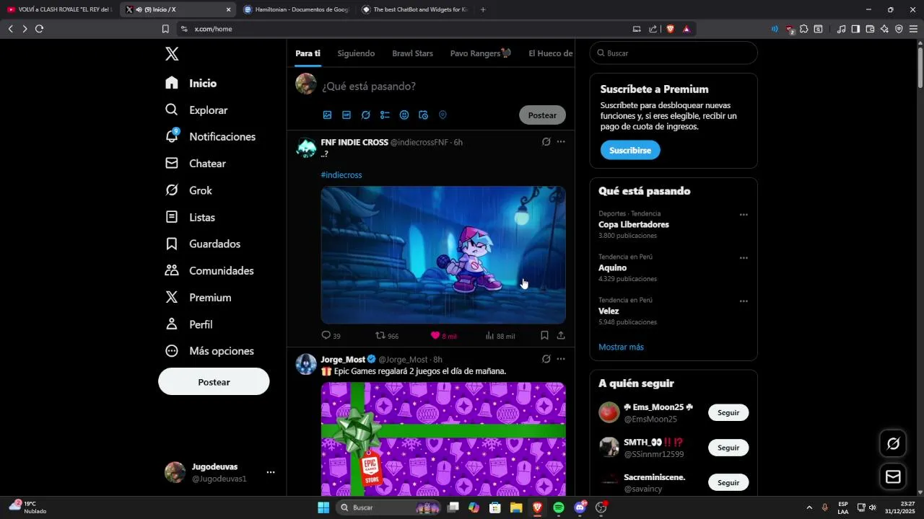Follow SMTH_00 with Seguir button
The image size is (924, 519).
pyautogui.click(x=728, y=448)
